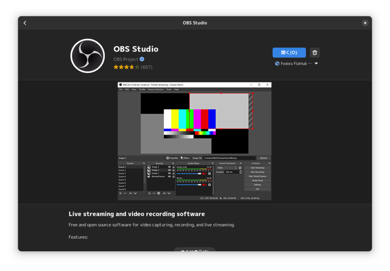Uninstall OBS Studio with the trash icon
390x271 pixels.
315,52
